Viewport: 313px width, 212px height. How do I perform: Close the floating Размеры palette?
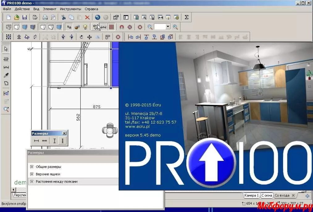(x=64, y=133)
